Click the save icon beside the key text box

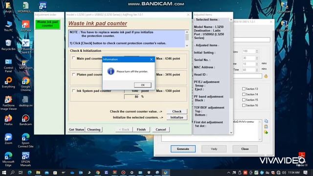[266, 127]
